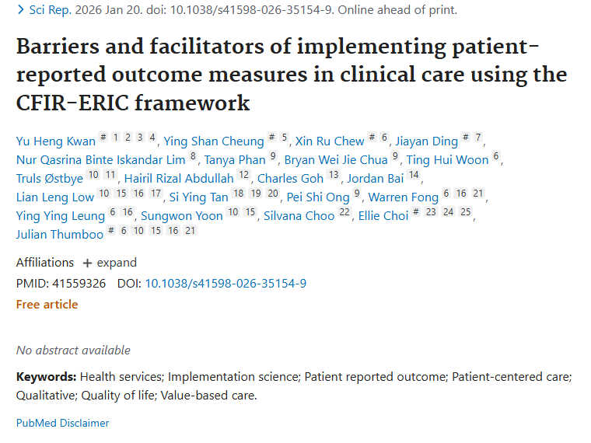Open author Julian Thumboo's link
This screenshot has width=591, height=443.
(59, 234)
